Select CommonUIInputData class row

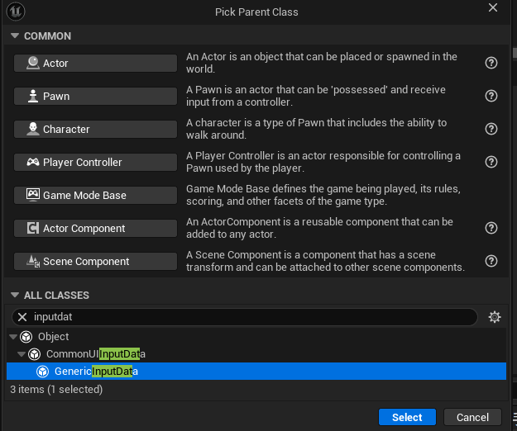[x=95, y=354]
